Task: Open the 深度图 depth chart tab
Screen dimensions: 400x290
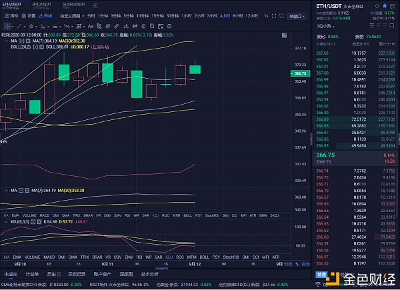Action: [x=126, y=274]
